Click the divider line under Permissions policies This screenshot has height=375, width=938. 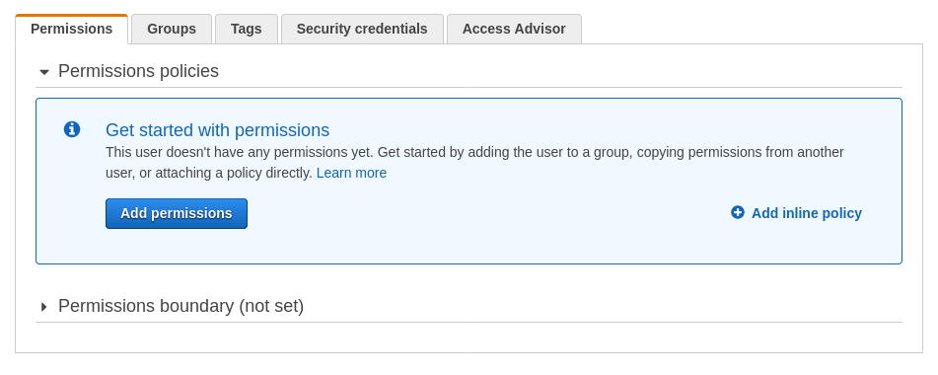[469, 87]
